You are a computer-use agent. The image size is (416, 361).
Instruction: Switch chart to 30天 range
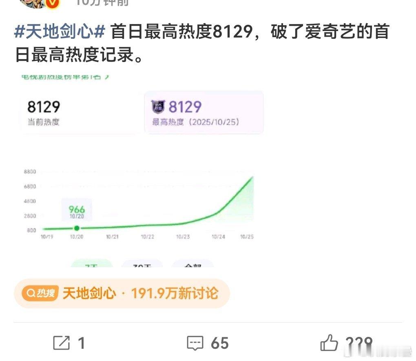142,264
